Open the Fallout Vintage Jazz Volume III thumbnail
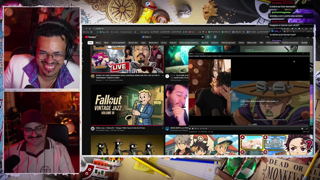The image size is (320, 180). (x=127, y=105)
